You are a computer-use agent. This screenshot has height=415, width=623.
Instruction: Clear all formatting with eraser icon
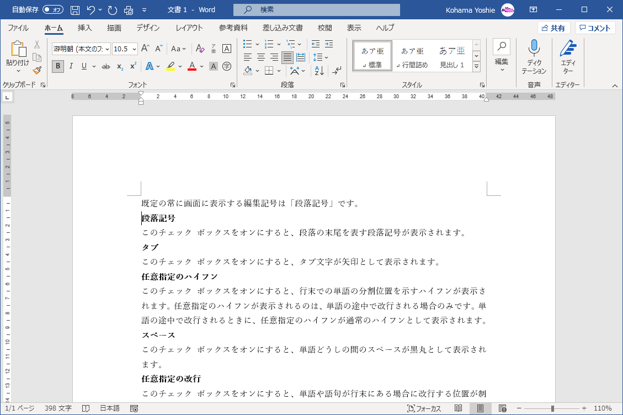200,49
